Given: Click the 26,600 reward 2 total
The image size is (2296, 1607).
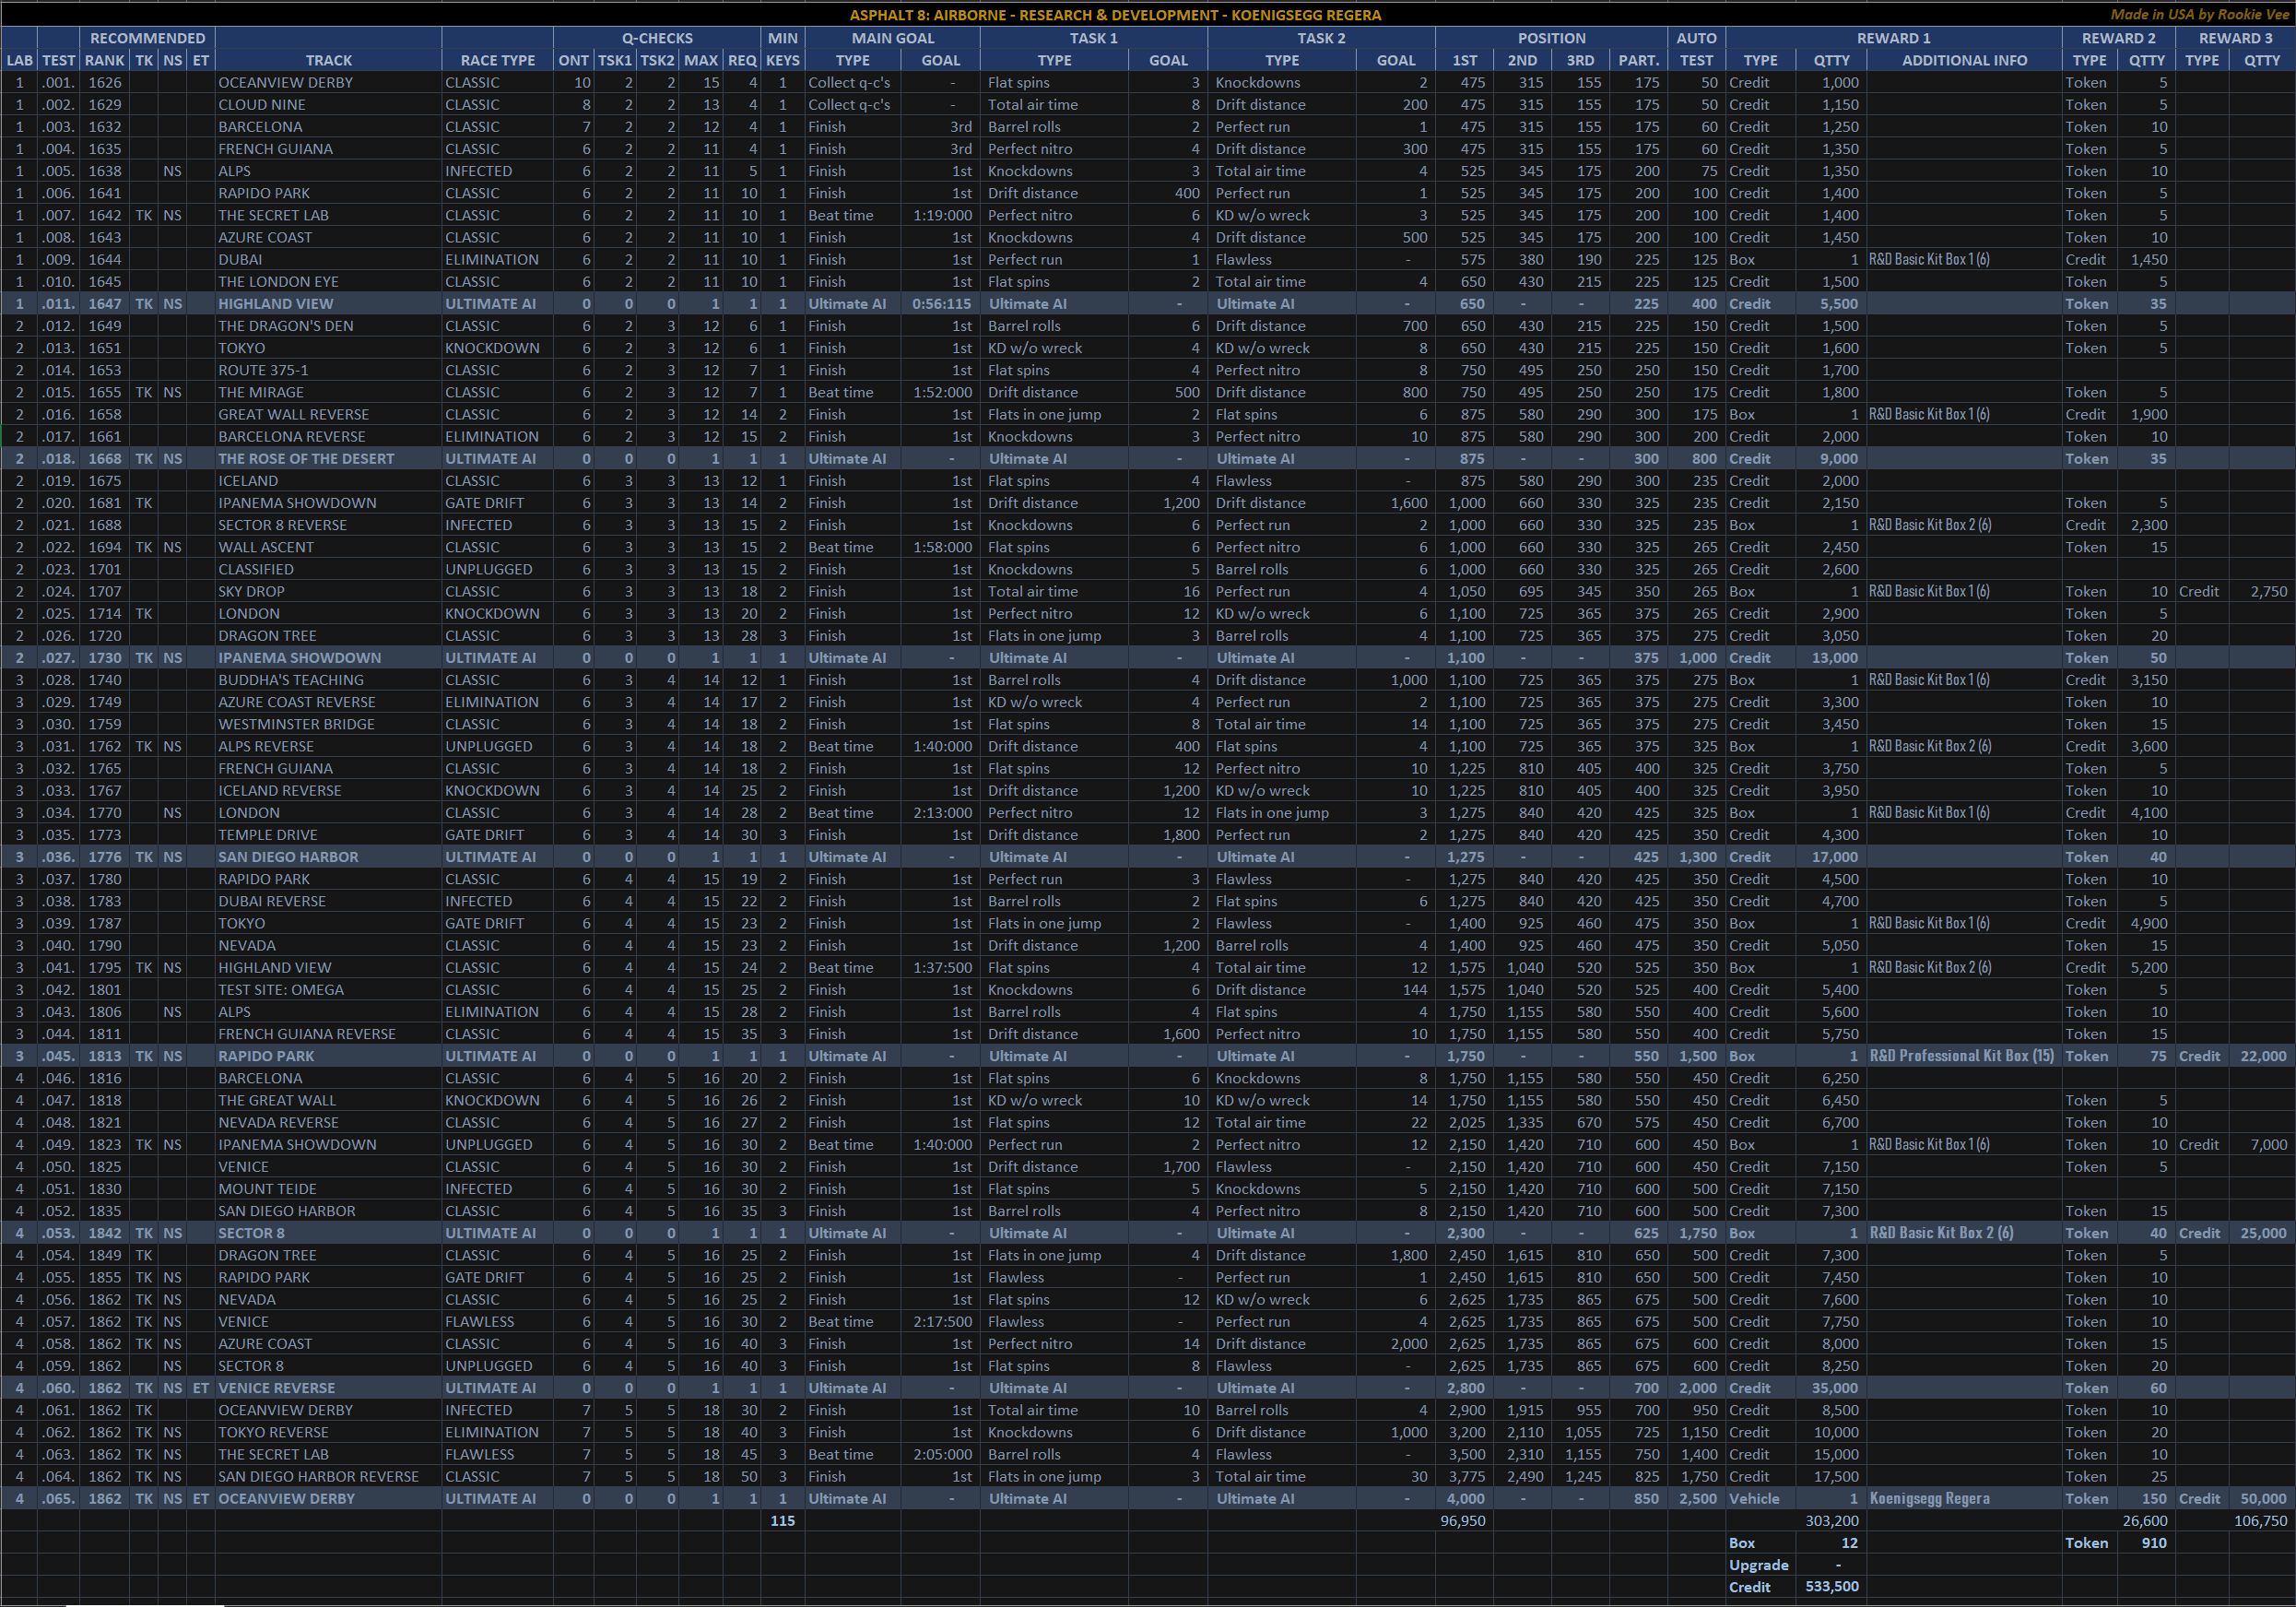Looking at the screenshot, I should coord(2146,1520).
